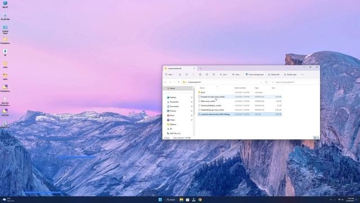Click the Up one level arrow
Screen dimensions: 360x203
click(x=178, y=82)
